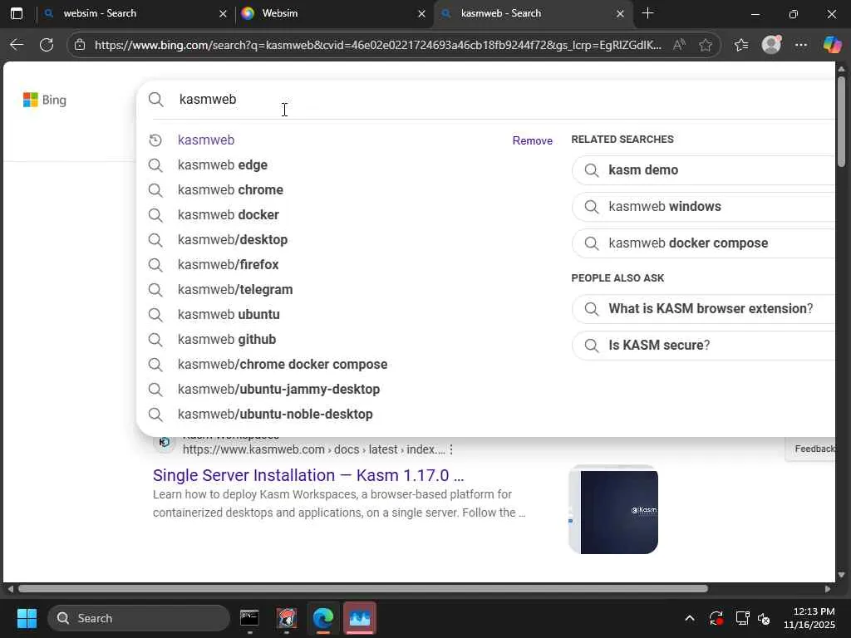Ask What is KASM browser extension?
The width and height of the screenshot is (851, 638).
click(703, 309)
